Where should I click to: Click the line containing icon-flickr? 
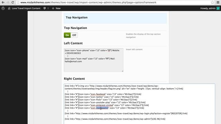pos(101,100)
